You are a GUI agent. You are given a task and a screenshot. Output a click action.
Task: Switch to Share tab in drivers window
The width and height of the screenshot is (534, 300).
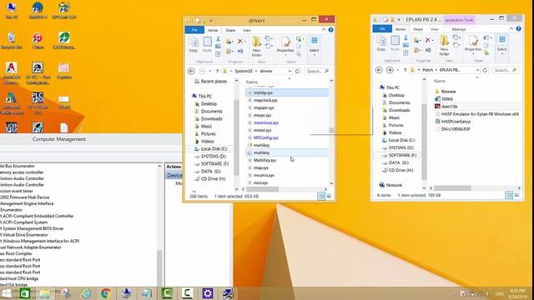click(230, 30)
